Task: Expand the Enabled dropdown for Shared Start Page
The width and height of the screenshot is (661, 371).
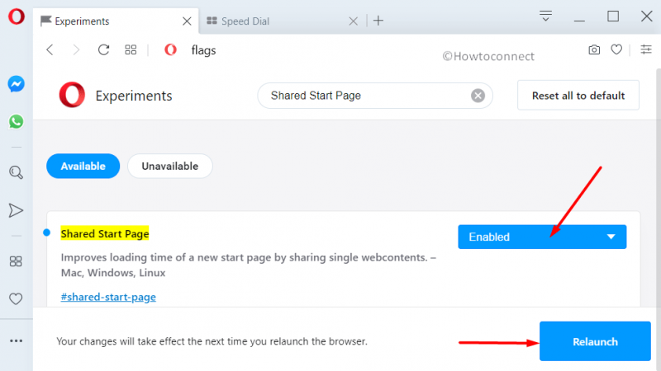Action: 542,237
